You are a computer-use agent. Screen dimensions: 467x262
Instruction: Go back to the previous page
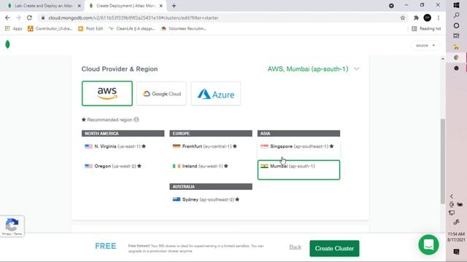[x=7, y=17]
